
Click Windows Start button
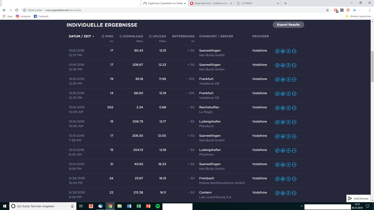[x=4, y=206]
